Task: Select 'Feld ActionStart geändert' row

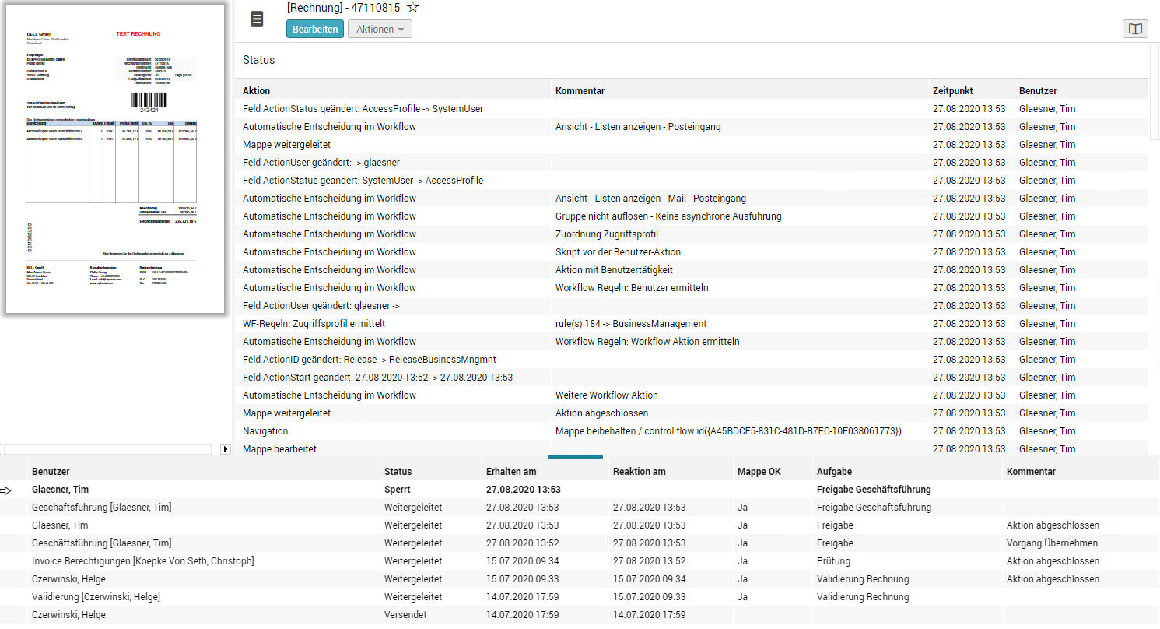Action: [x=692, y=378]
